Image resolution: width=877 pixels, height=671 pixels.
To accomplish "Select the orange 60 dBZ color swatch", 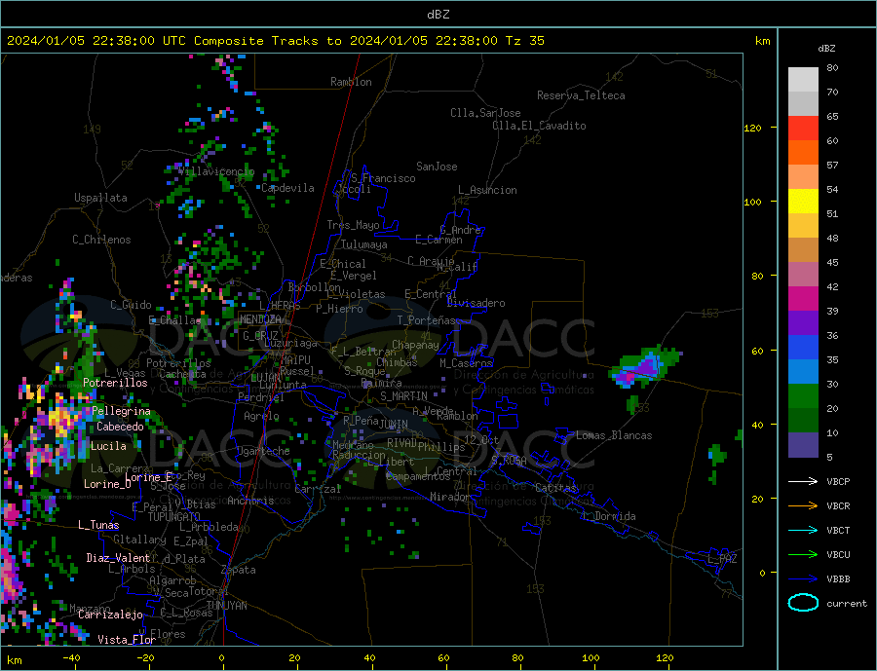I will pos(803,153).
